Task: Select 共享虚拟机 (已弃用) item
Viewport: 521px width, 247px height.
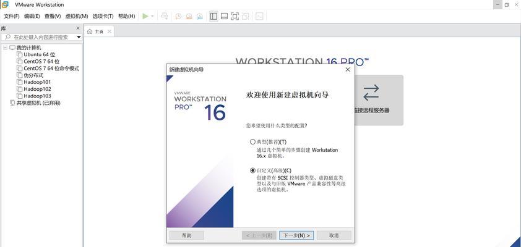Action: (38, 103)
